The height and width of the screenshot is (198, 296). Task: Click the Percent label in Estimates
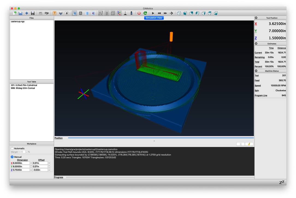pyautogui.click(x=258, y=66)
